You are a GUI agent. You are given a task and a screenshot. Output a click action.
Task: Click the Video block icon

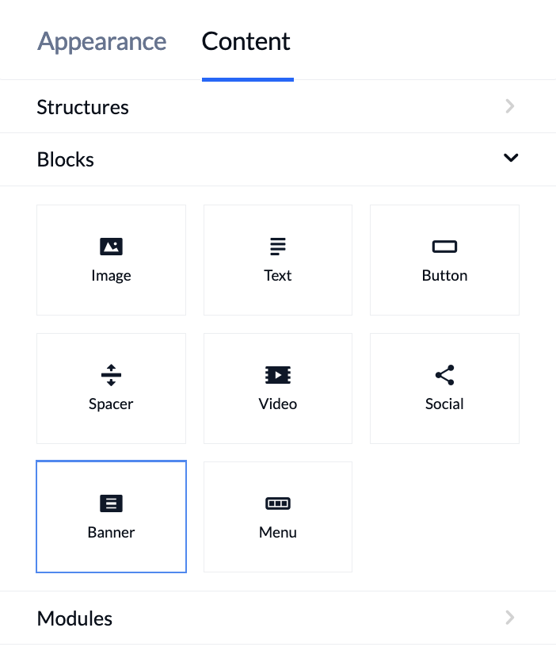coord(278,375)
